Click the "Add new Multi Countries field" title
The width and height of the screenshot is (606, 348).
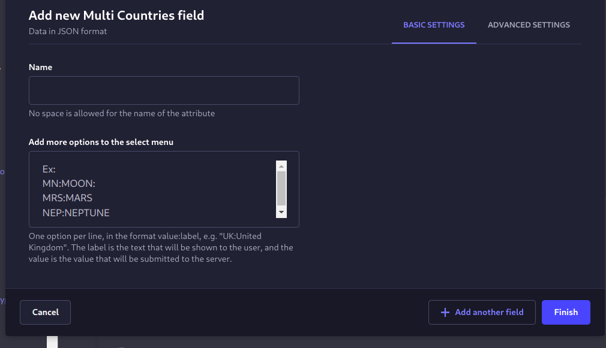point(116,16)
